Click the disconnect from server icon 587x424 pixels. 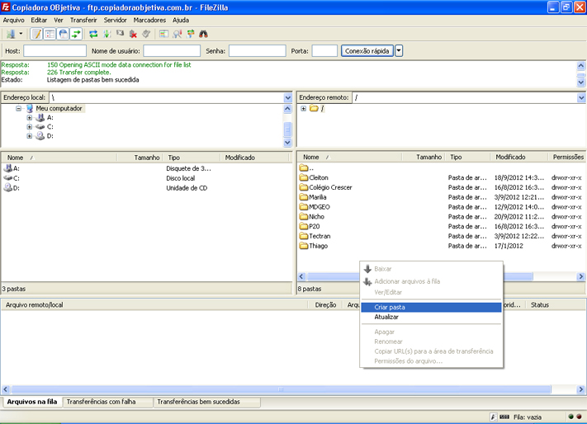pos(133,34)
